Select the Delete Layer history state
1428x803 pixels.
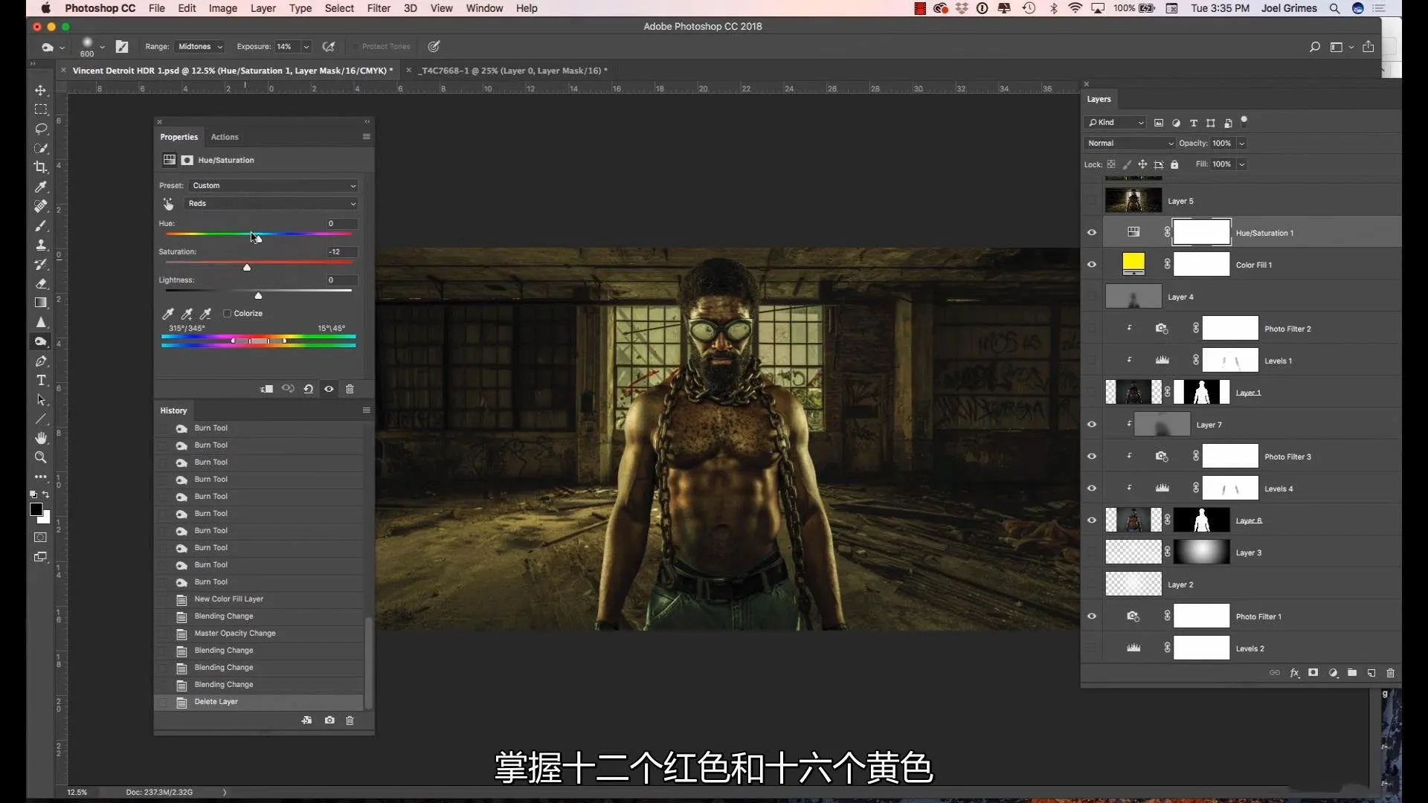pyautogui.click(x=259, y=702)
